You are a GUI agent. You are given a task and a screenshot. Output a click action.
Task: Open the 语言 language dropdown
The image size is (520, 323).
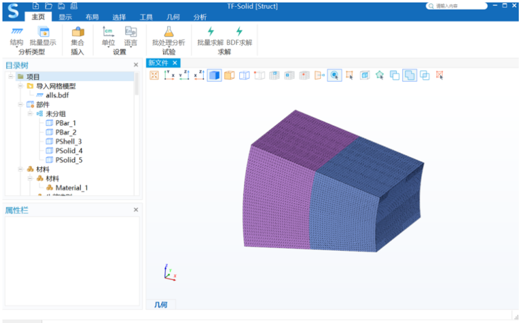click(131, 37)
